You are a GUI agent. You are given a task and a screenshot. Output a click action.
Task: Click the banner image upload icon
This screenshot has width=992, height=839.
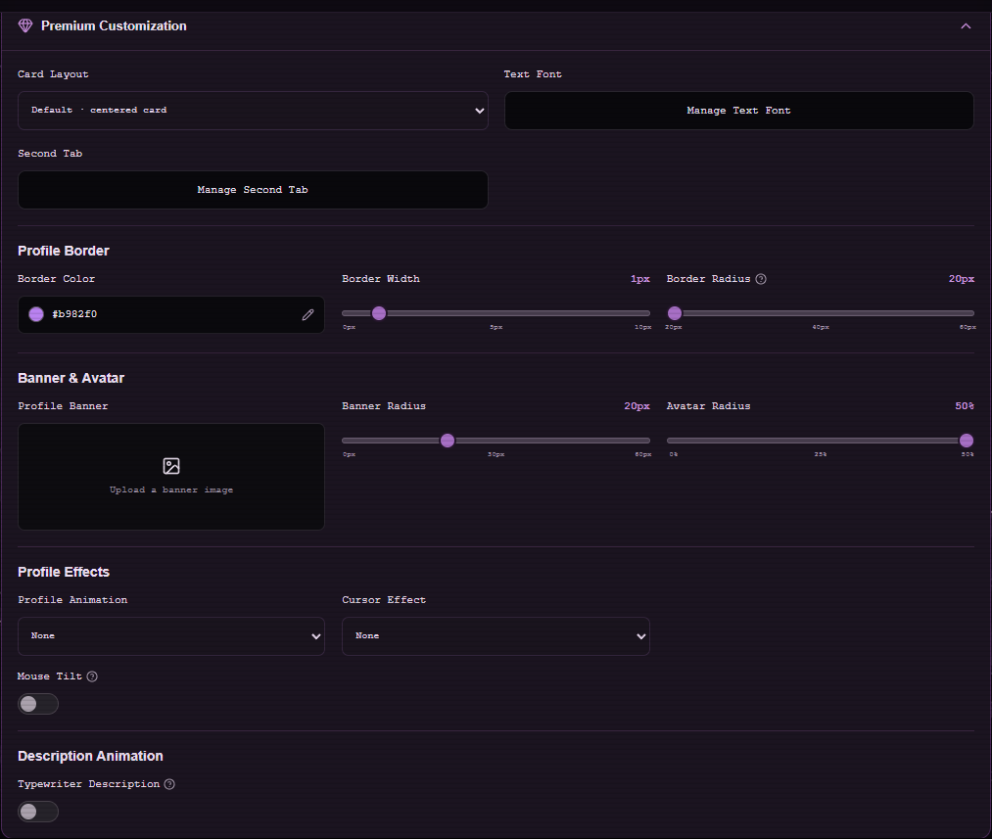tap(171, 466)
